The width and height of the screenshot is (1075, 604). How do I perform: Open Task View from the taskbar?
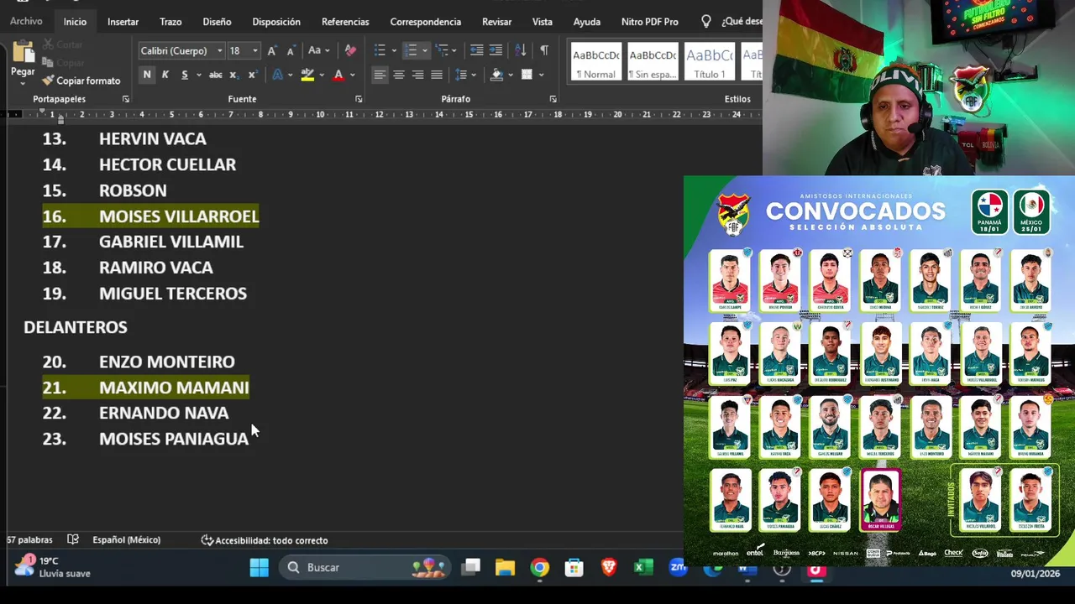(470, 568)
